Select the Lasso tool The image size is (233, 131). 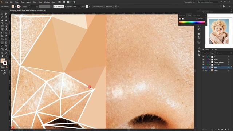(x=6, y=17)
